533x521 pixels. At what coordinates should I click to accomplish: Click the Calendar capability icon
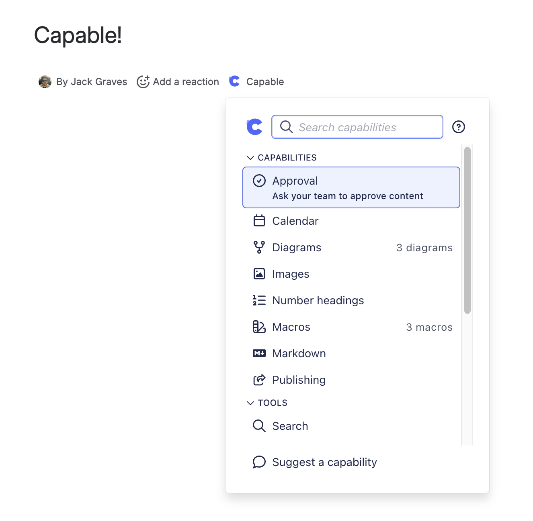(259, 221)
